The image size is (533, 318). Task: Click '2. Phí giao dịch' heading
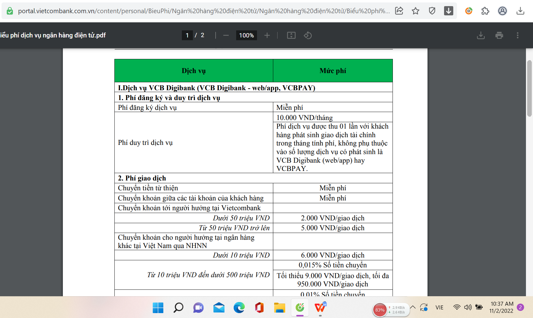tap(254, 178)
